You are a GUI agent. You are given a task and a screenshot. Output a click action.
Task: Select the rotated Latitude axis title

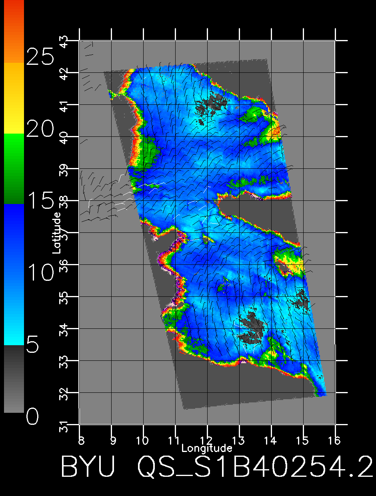[x=57, y=232]
